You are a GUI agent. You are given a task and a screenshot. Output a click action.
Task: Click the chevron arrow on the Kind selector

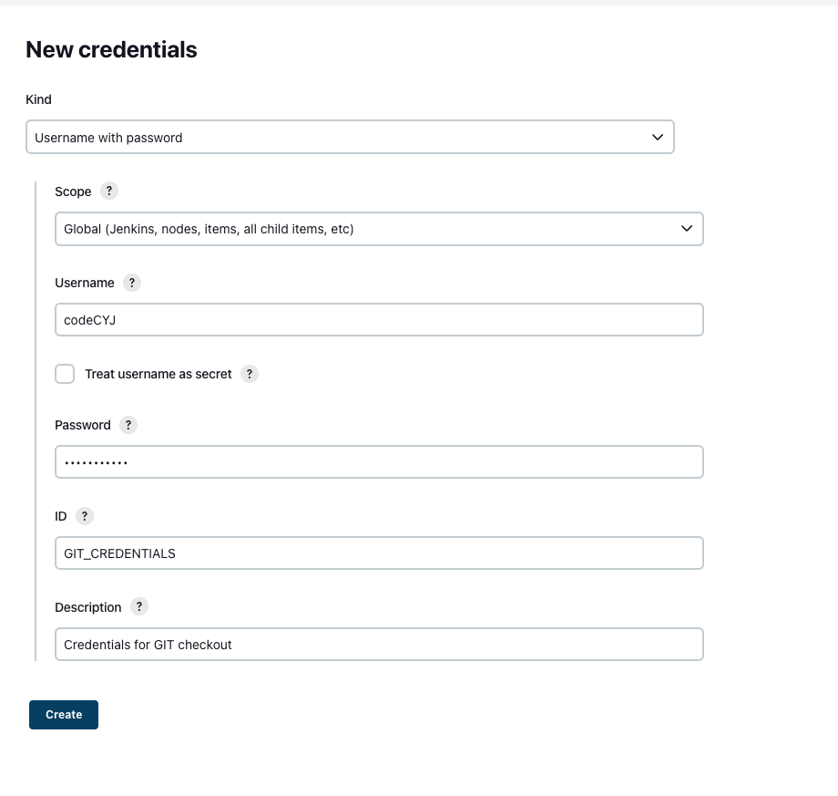click(x=658, y=138)
